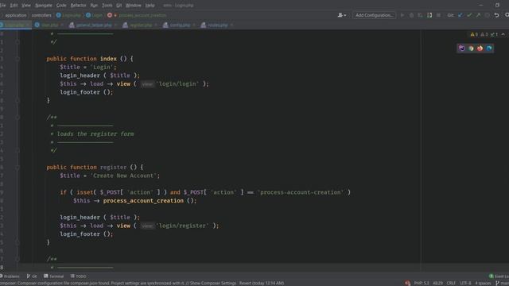The image size is (509, 286).
Task: Switch to the routes.php editor tab
Action: pyautogui.click(x=215, y=25)
